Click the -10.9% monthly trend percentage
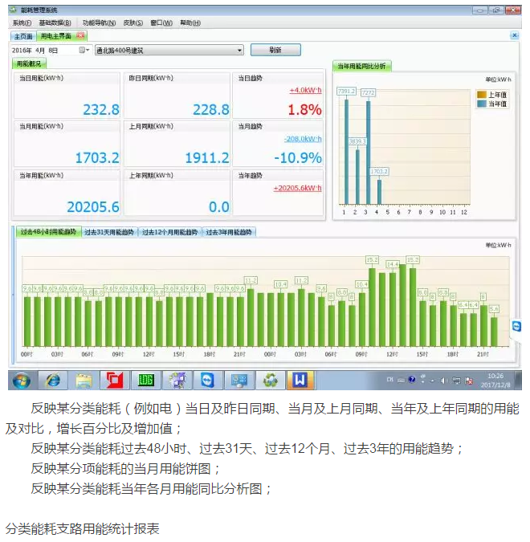 298,158
